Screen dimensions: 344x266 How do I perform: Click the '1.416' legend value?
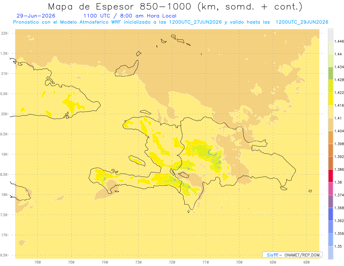pyautogui.click(x=339, y=105)
